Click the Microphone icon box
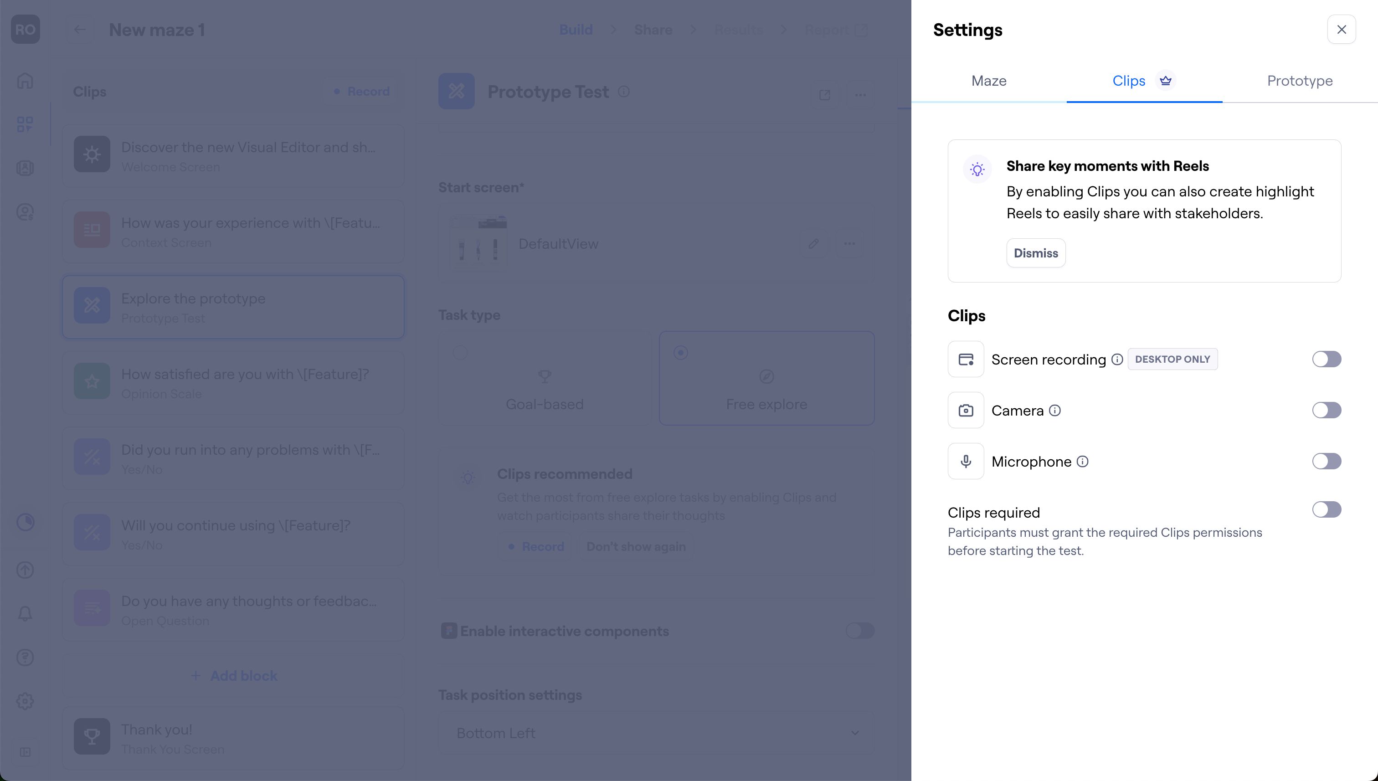1378x781 pixels. pos(966,461)
